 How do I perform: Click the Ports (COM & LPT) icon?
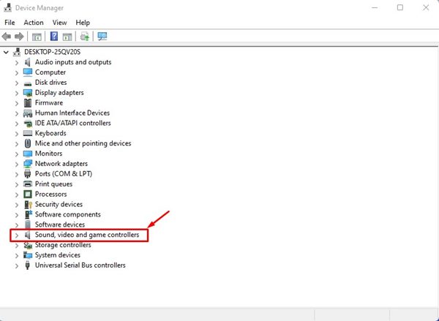(28, 174)
